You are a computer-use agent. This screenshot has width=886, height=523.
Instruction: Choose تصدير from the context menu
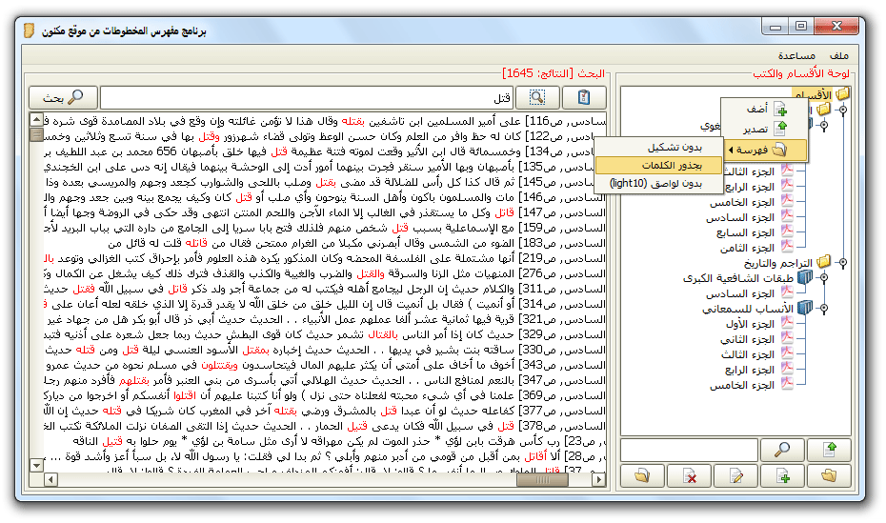tap(764, 130)
